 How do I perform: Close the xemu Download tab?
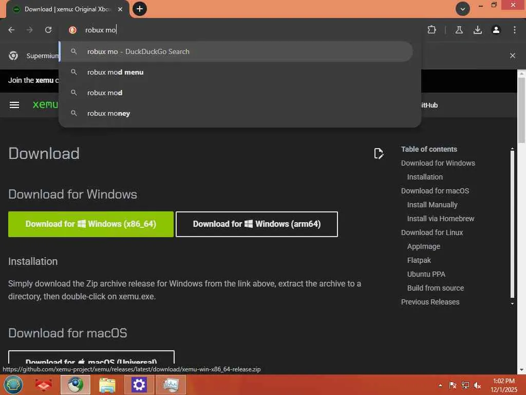[120, 9]
